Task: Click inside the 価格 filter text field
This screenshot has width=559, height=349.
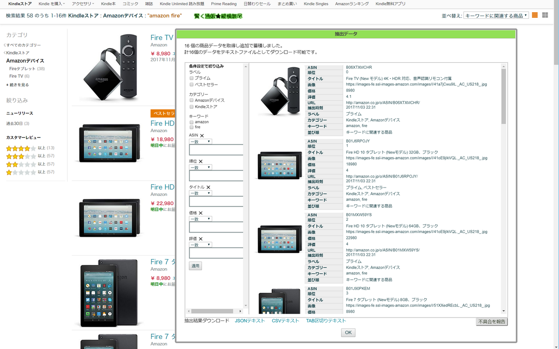Action: pyautogui.click(x=216, y=227)
